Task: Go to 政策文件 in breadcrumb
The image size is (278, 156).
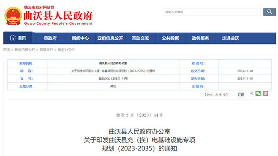Action: click(x=46, y=49)
